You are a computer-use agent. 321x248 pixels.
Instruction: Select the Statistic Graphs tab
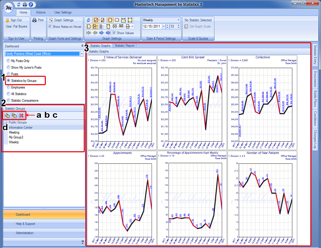(100, 46)
